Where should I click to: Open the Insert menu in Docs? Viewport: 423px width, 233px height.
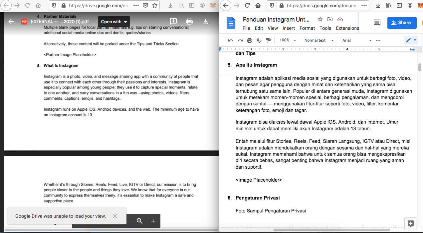(x=289, y=28)
